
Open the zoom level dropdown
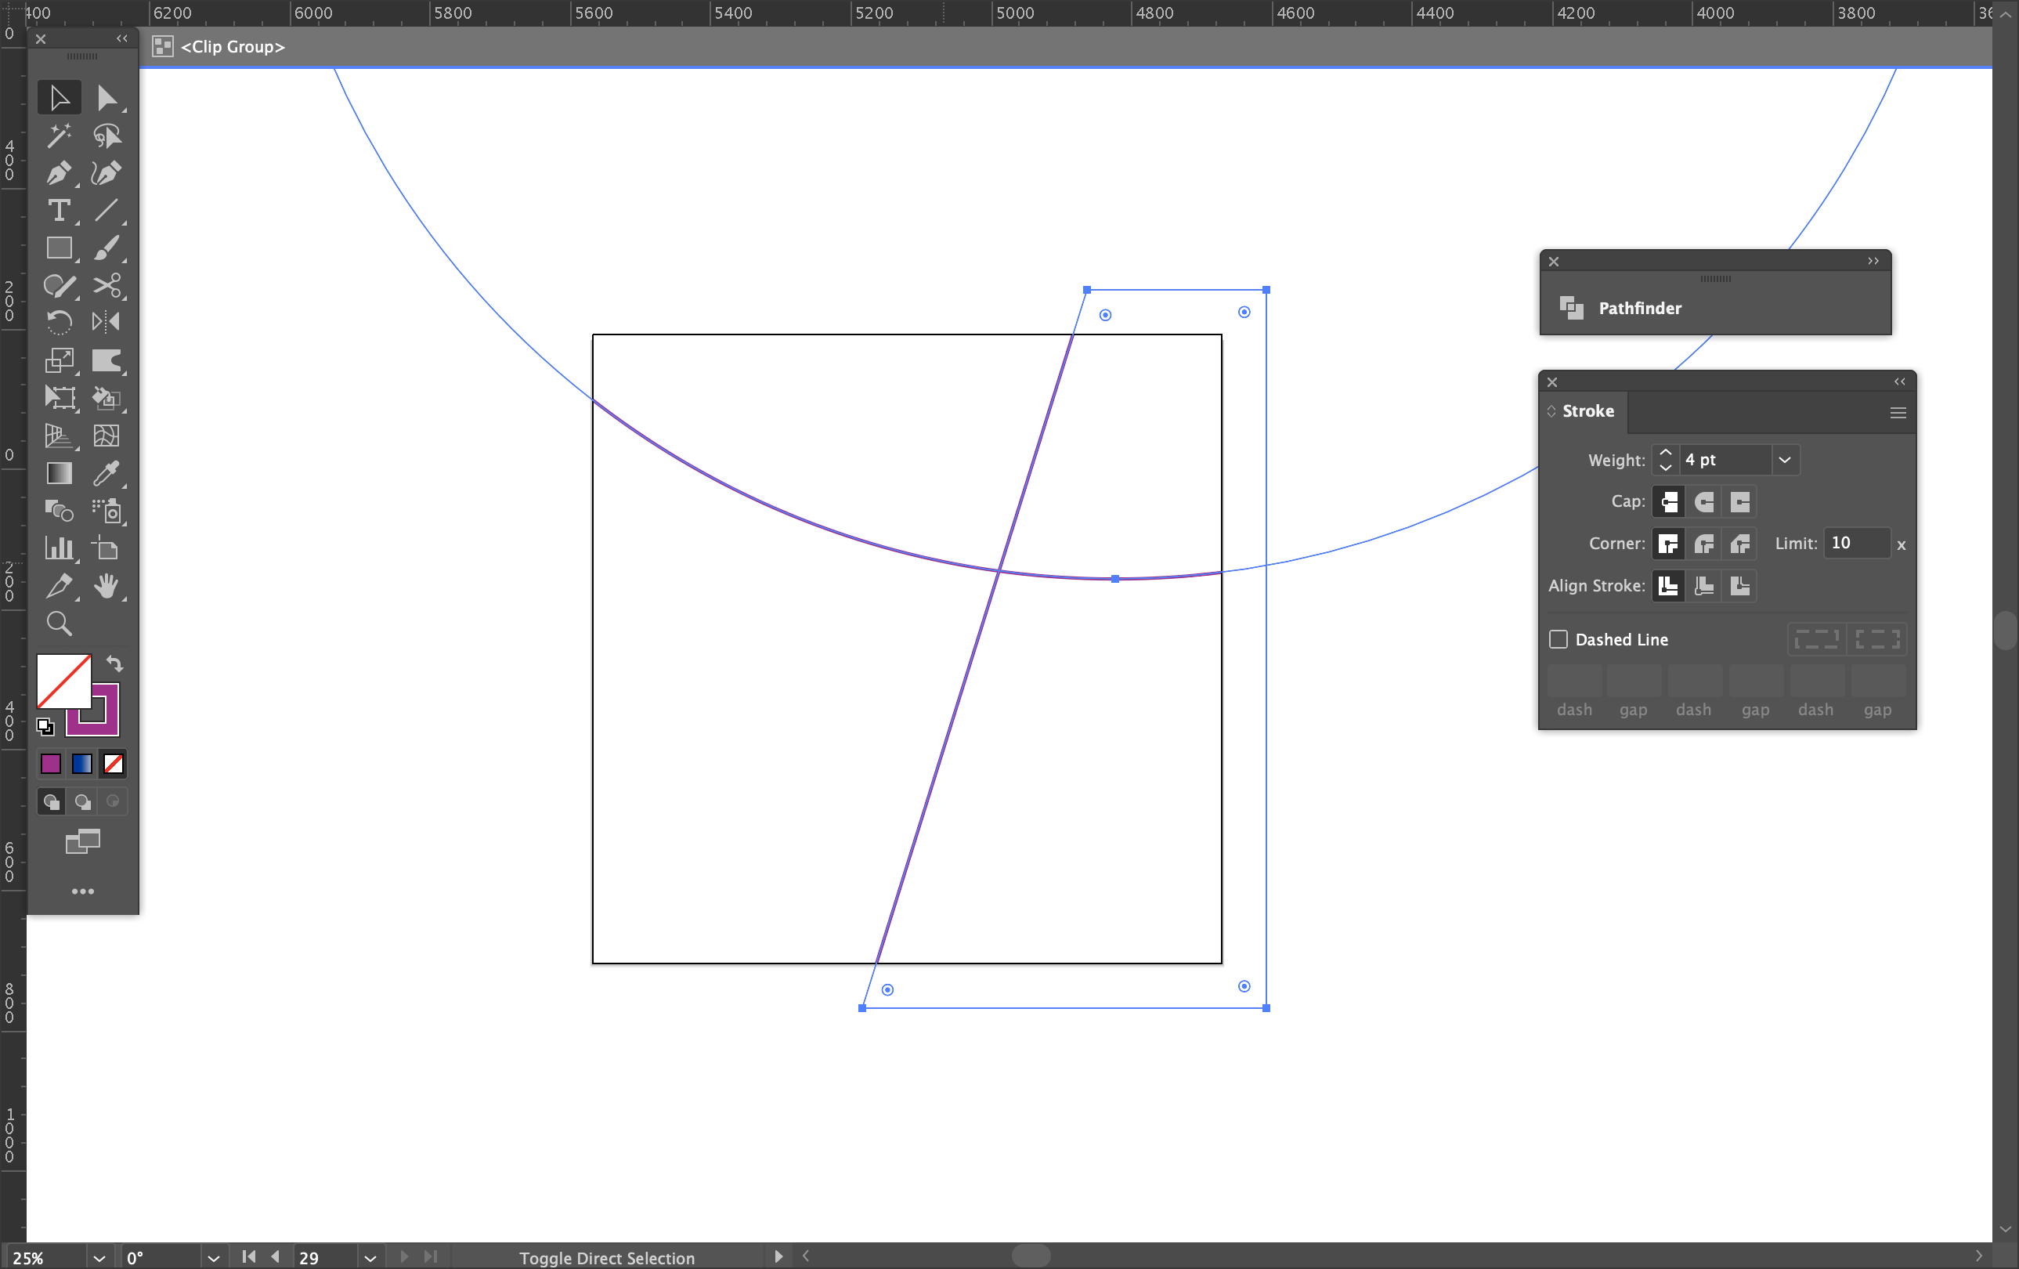click(99, 1257)
